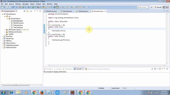Click the Debug bug icon in toolbar
Image resolution: width=170 pixels, height=95 pixels.
[x=28, y=7]
